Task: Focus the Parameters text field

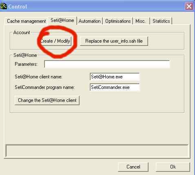Action: (x=107, y=64)
